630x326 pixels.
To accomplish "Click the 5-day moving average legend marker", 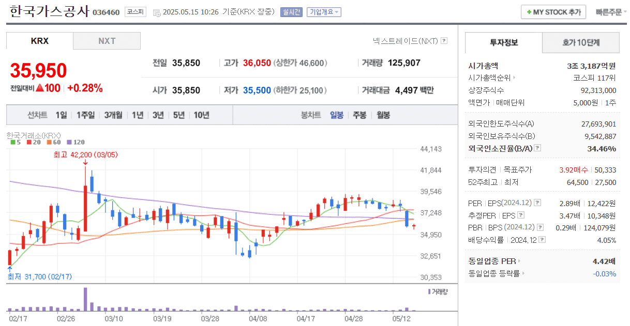I will (x=14, y=142).
